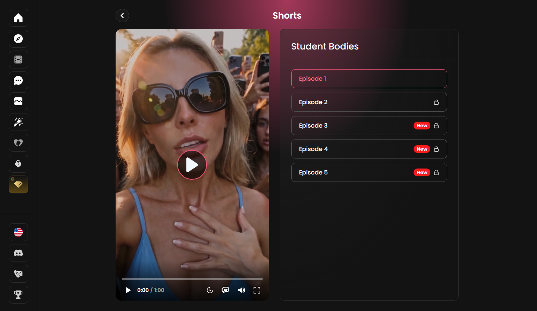Click lock icon on Episode 2
Image resolution: width=537 pixels, height=311 pixels.
[436, 102]
